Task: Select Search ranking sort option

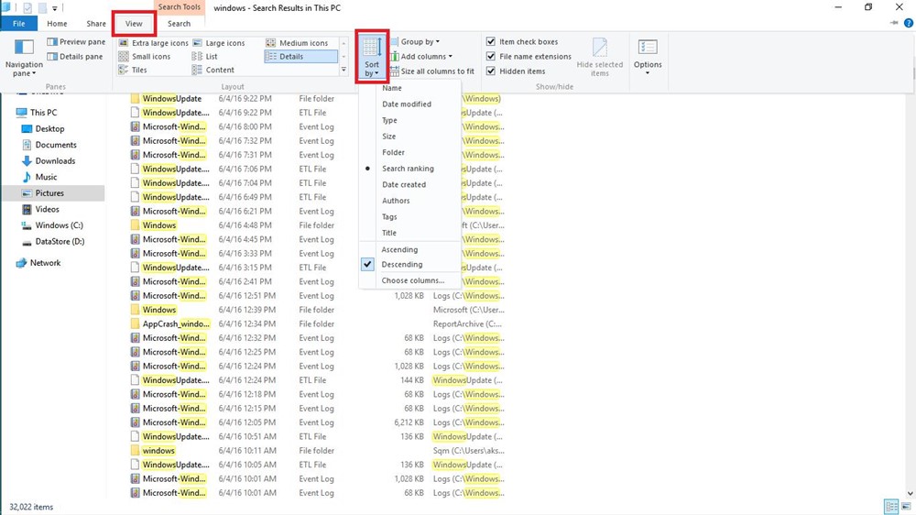Action: (408, 169)
